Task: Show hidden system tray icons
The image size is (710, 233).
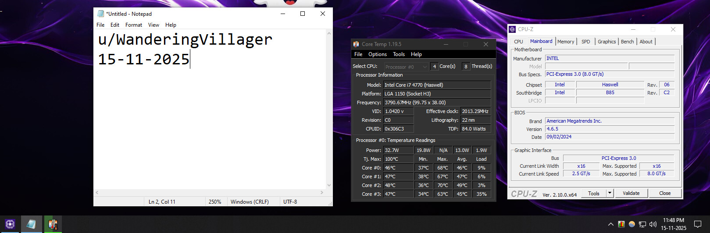Action: click(610, 224)
